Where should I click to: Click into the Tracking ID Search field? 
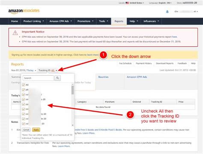[38, 78]
